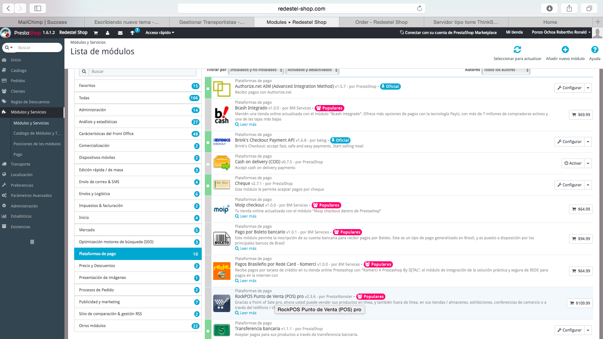Select the Envíos y Logística category
Screen dimensions: 603x339
(x=138, y=194)
